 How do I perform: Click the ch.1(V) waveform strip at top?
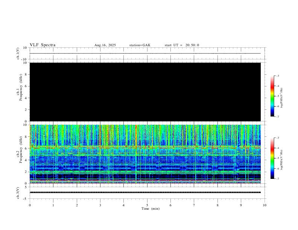[145, 53]
